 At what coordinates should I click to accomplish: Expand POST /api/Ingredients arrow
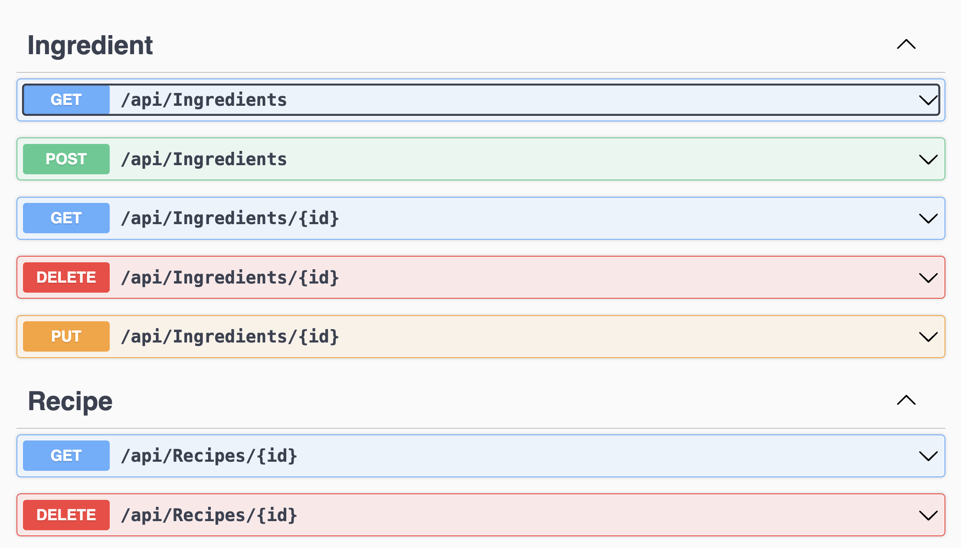point(928,159)
